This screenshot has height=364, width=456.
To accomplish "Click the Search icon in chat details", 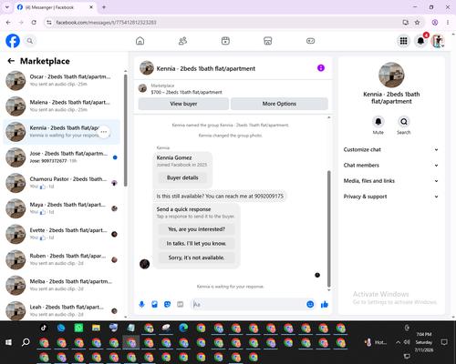I will coord(404,122).
